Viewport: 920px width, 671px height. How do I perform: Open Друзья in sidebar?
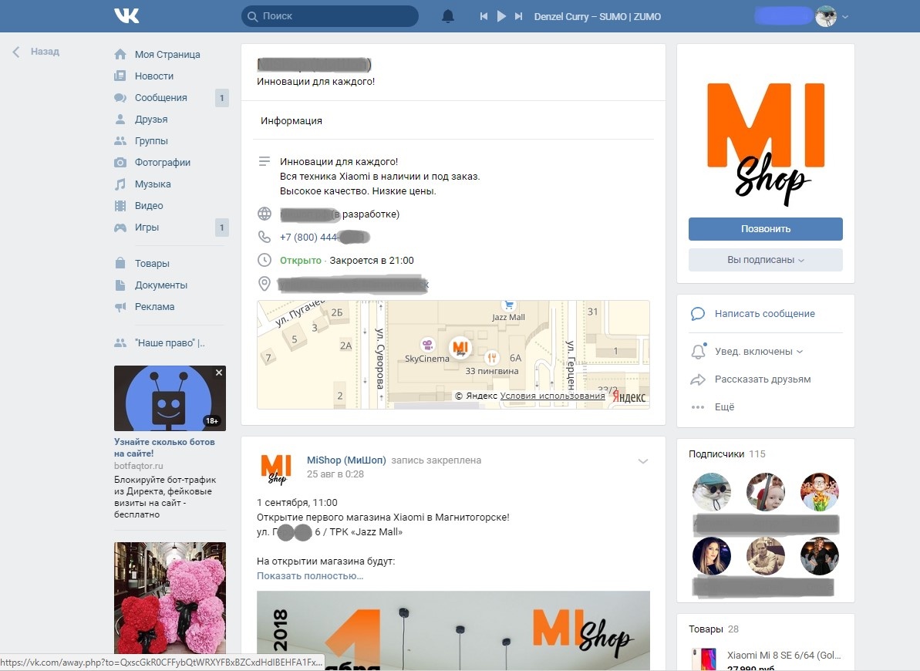[x=151, y=120]
